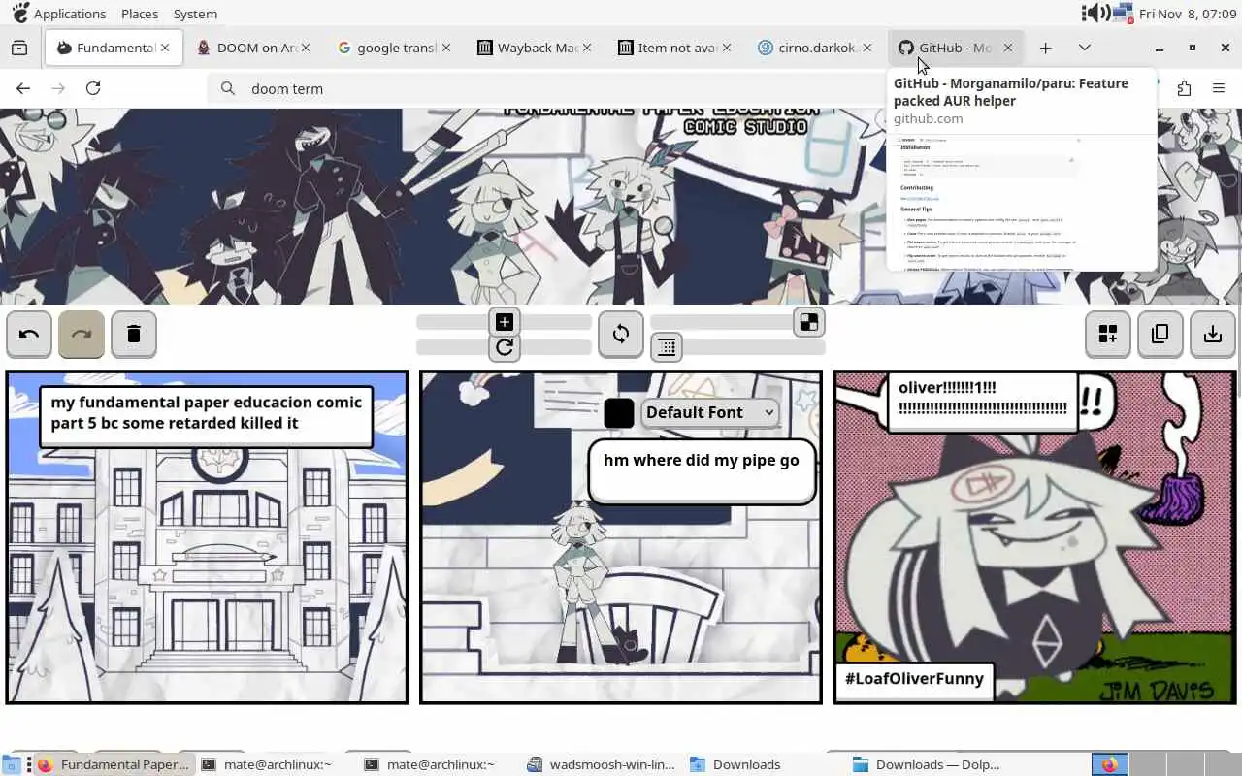Close the Wayback Machine tab

587,48
